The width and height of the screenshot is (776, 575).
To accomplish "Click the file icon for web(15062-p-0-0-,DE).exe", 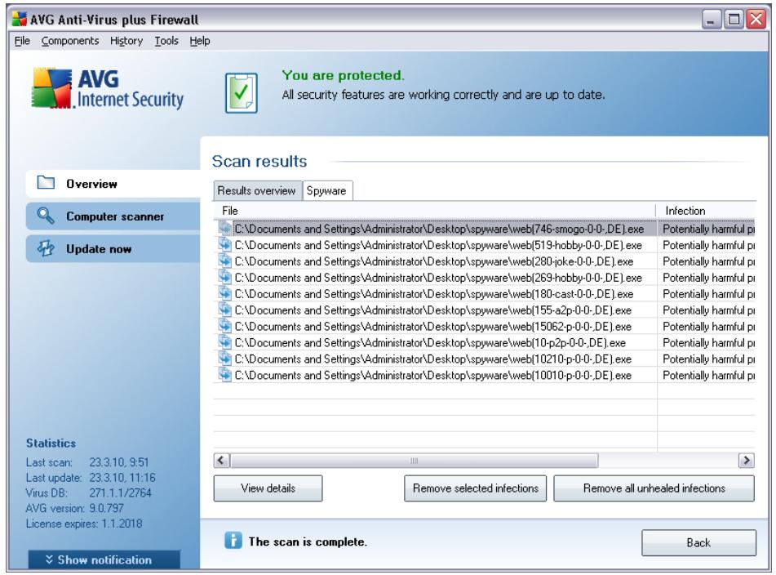I will pyautogui.click(x=224, y=327).
